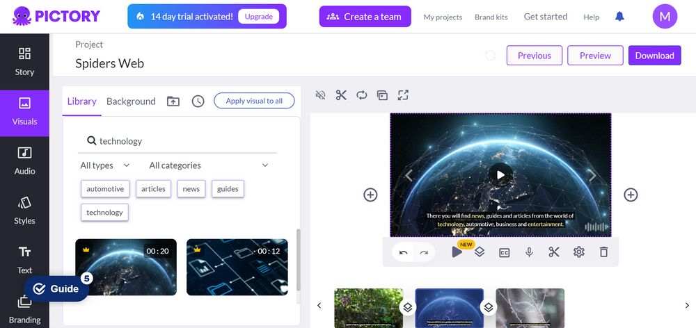
Task: Toggle the loop video icon
Action: point(362,95)
